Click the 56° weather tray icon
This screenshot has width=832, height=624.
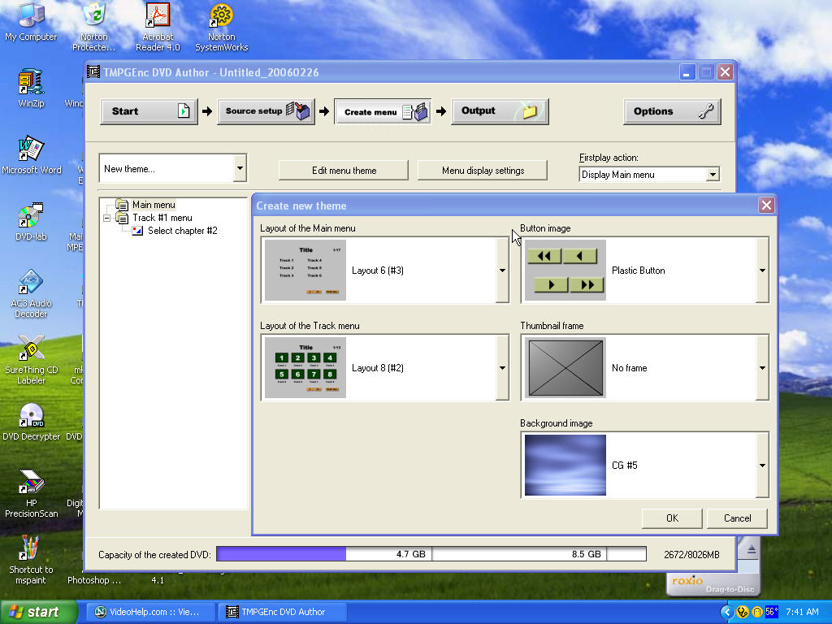[772, 612]
